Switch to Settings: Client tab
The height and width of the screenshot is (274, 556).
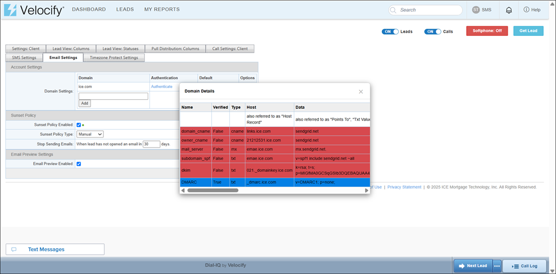point(25,48)
